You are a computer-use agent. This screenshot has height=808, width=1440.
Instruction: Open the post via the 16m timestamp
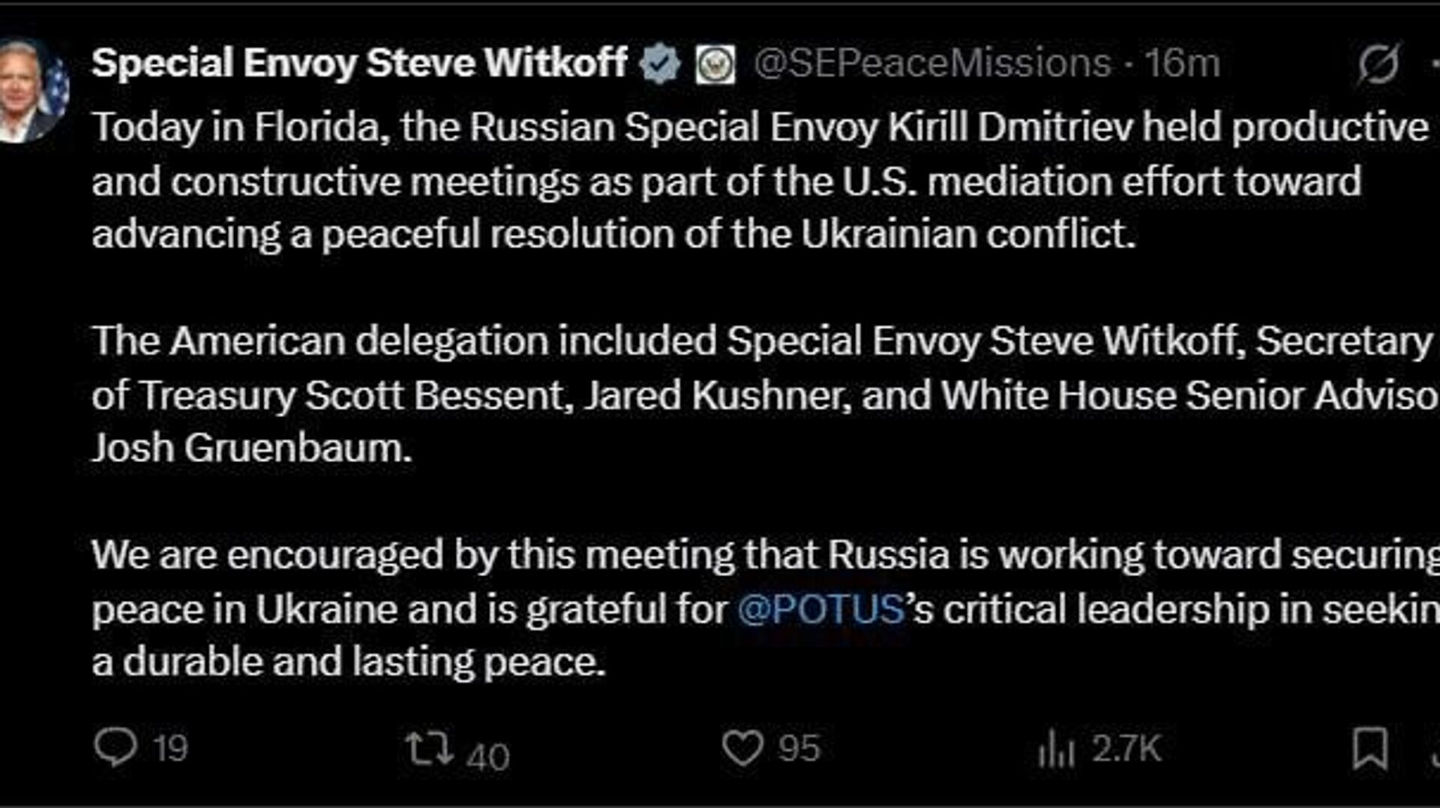point(1183,63)
